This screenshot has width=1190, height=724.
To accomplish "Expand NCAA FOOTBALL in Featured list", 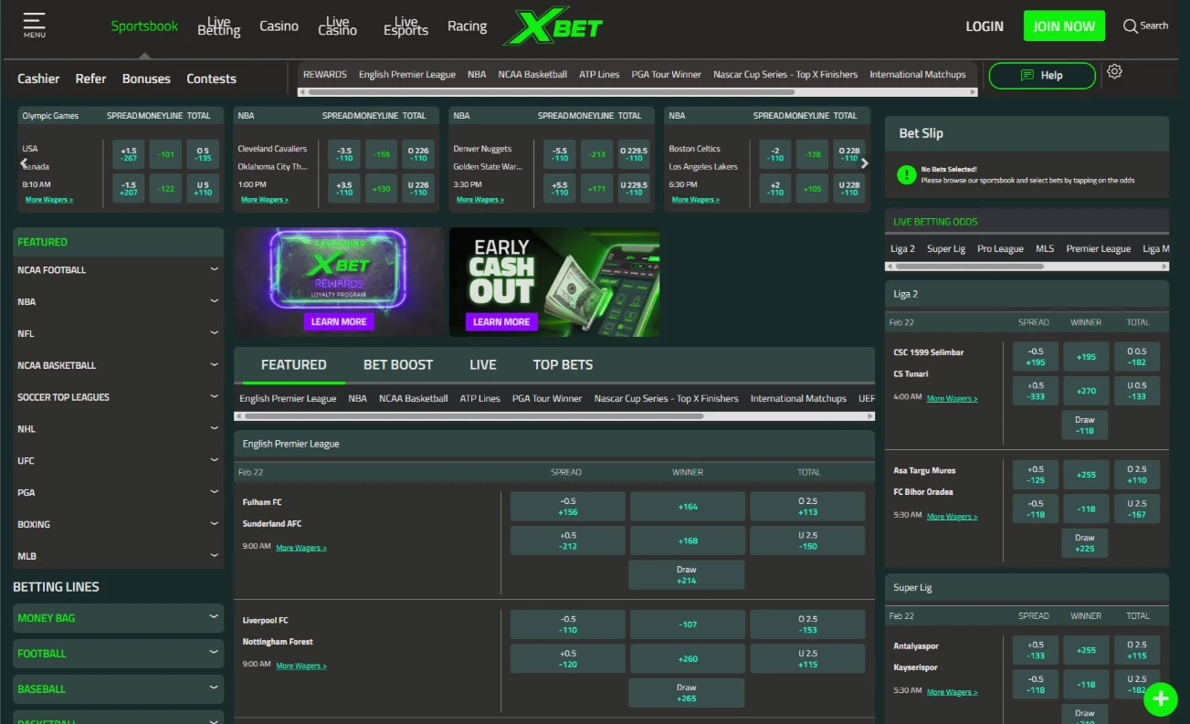I will tap(119, 269).
